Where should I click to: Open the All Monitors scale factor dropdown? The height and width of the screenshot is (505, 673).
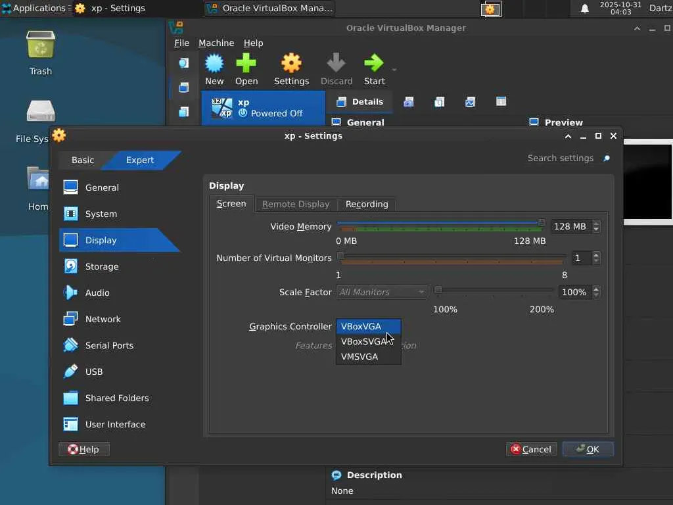click(x=382, y=292)
